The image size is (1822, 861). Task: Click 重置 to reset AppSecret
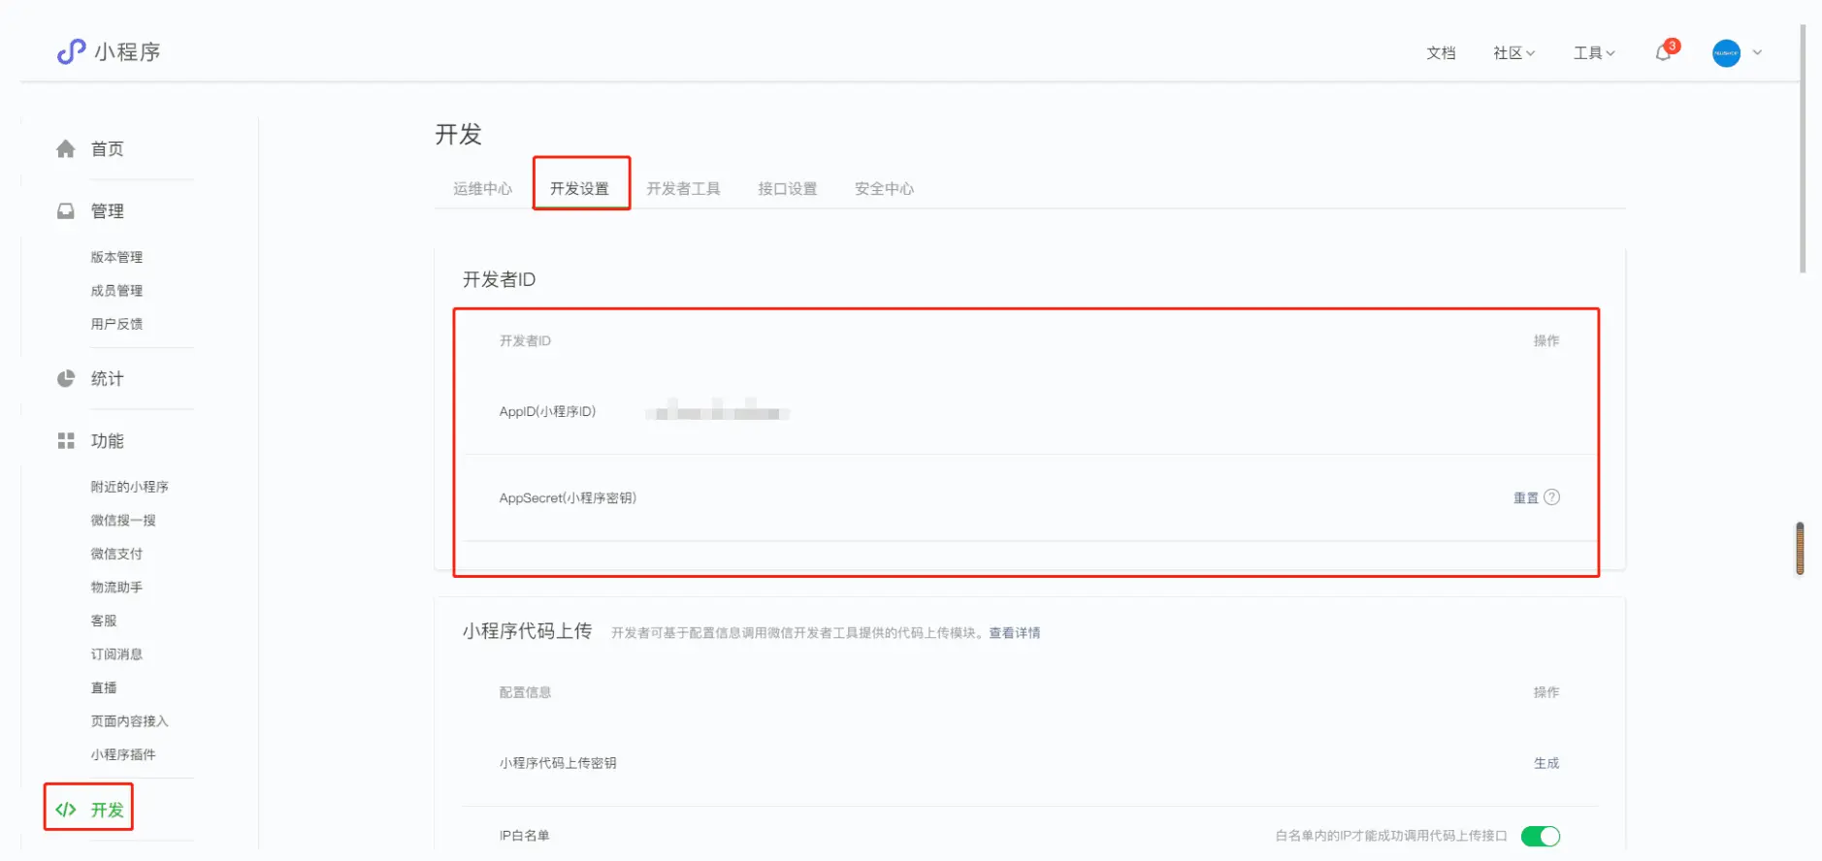[x=1525, y=498]
